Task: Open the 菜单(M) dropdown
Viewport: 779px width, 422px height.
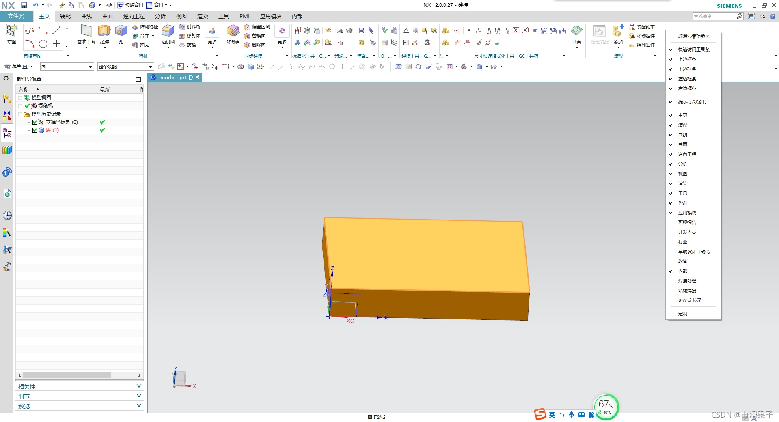Action: (19, 66)
